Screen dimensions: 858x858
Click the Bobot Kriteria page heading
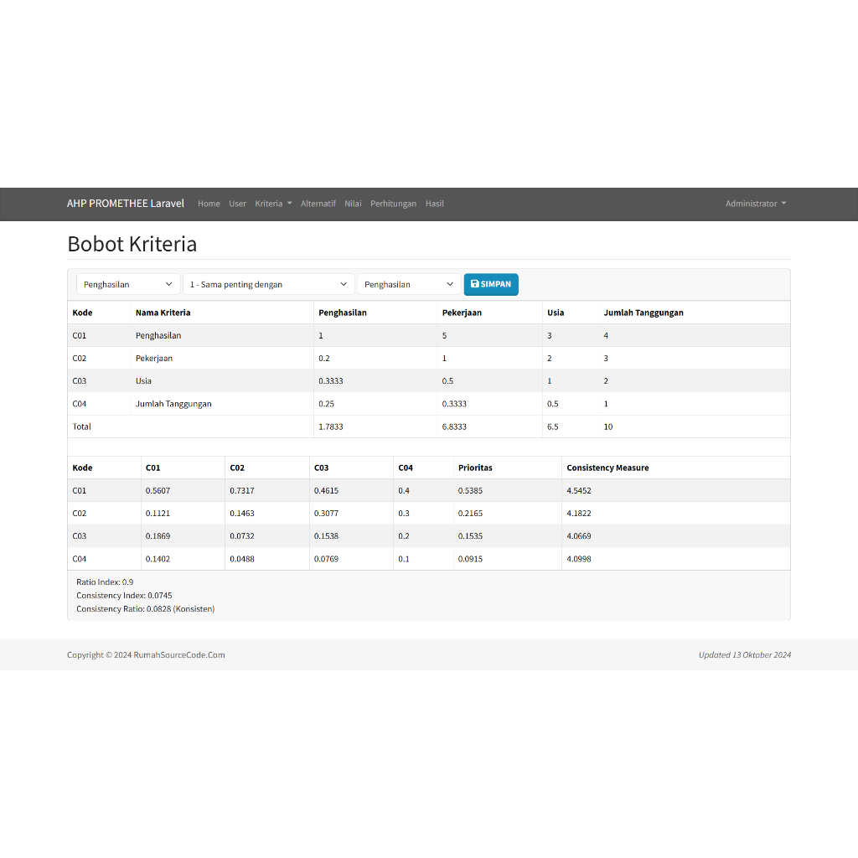click(x=132, y=244)
